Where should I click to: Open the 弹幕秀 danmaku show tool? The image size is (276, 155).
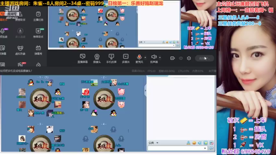38,50
